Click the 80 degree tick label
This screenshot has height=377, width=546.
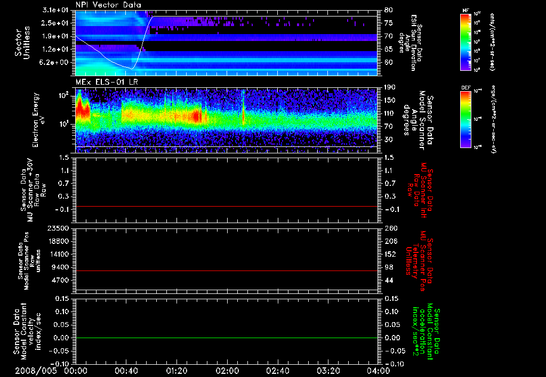coord(389,10)
